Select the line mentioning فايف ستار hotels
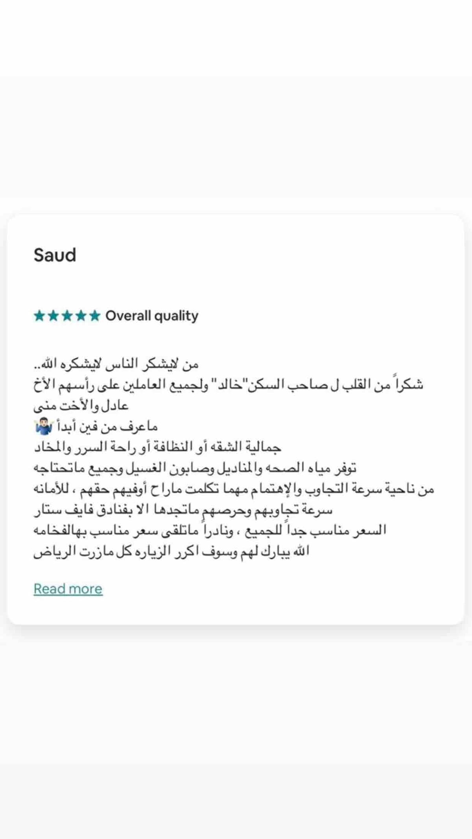 [x=183, y=510]
